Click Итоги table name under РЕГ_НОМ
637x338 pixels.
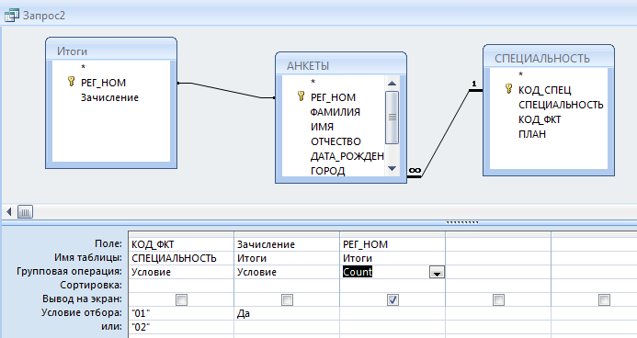tap(392, 258)
